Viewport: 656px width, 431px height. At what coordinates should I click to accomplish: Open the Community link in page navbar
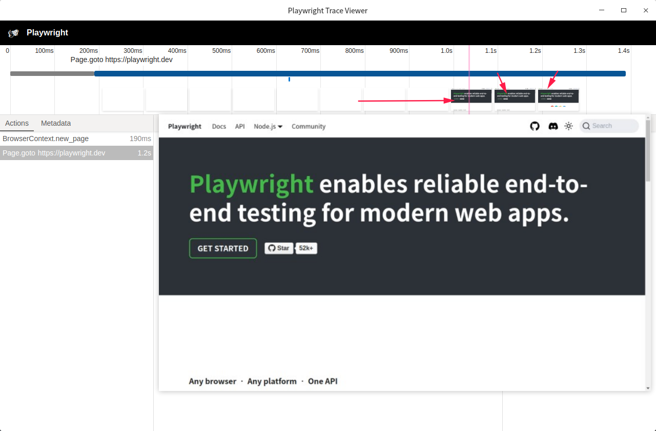point(309,126)
